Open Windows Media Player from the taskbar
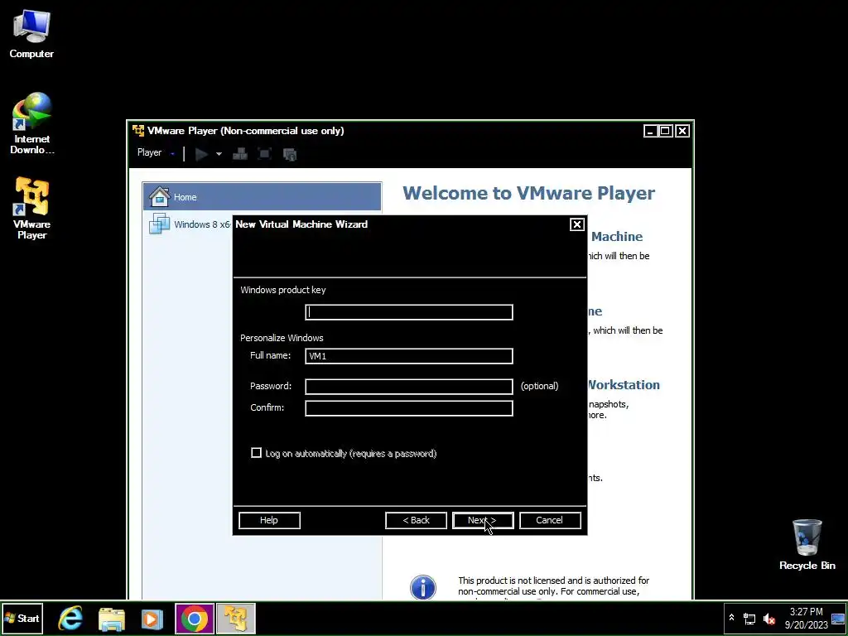The height and width of the screenshot is (636, 848). 152,618
